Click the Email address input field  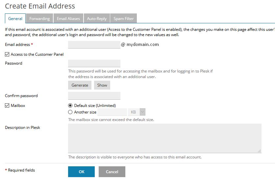click(94, 45)
